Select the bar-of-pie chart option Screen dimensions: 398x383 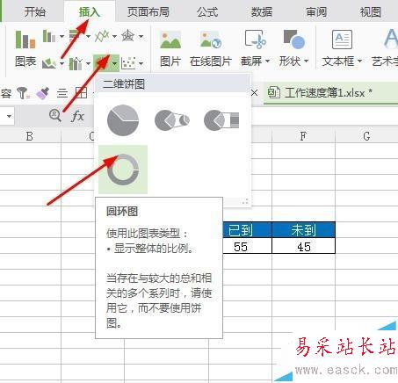click(x=221, y=120)
